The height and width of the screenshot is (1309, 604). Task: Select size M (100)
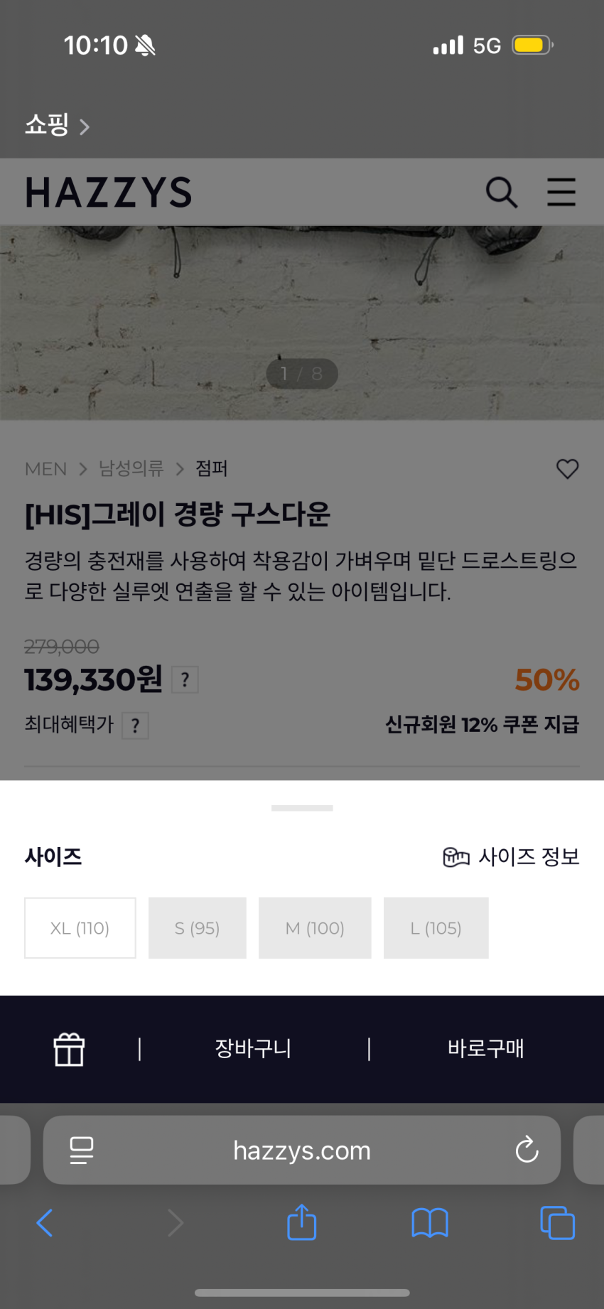tap(315, 928)
